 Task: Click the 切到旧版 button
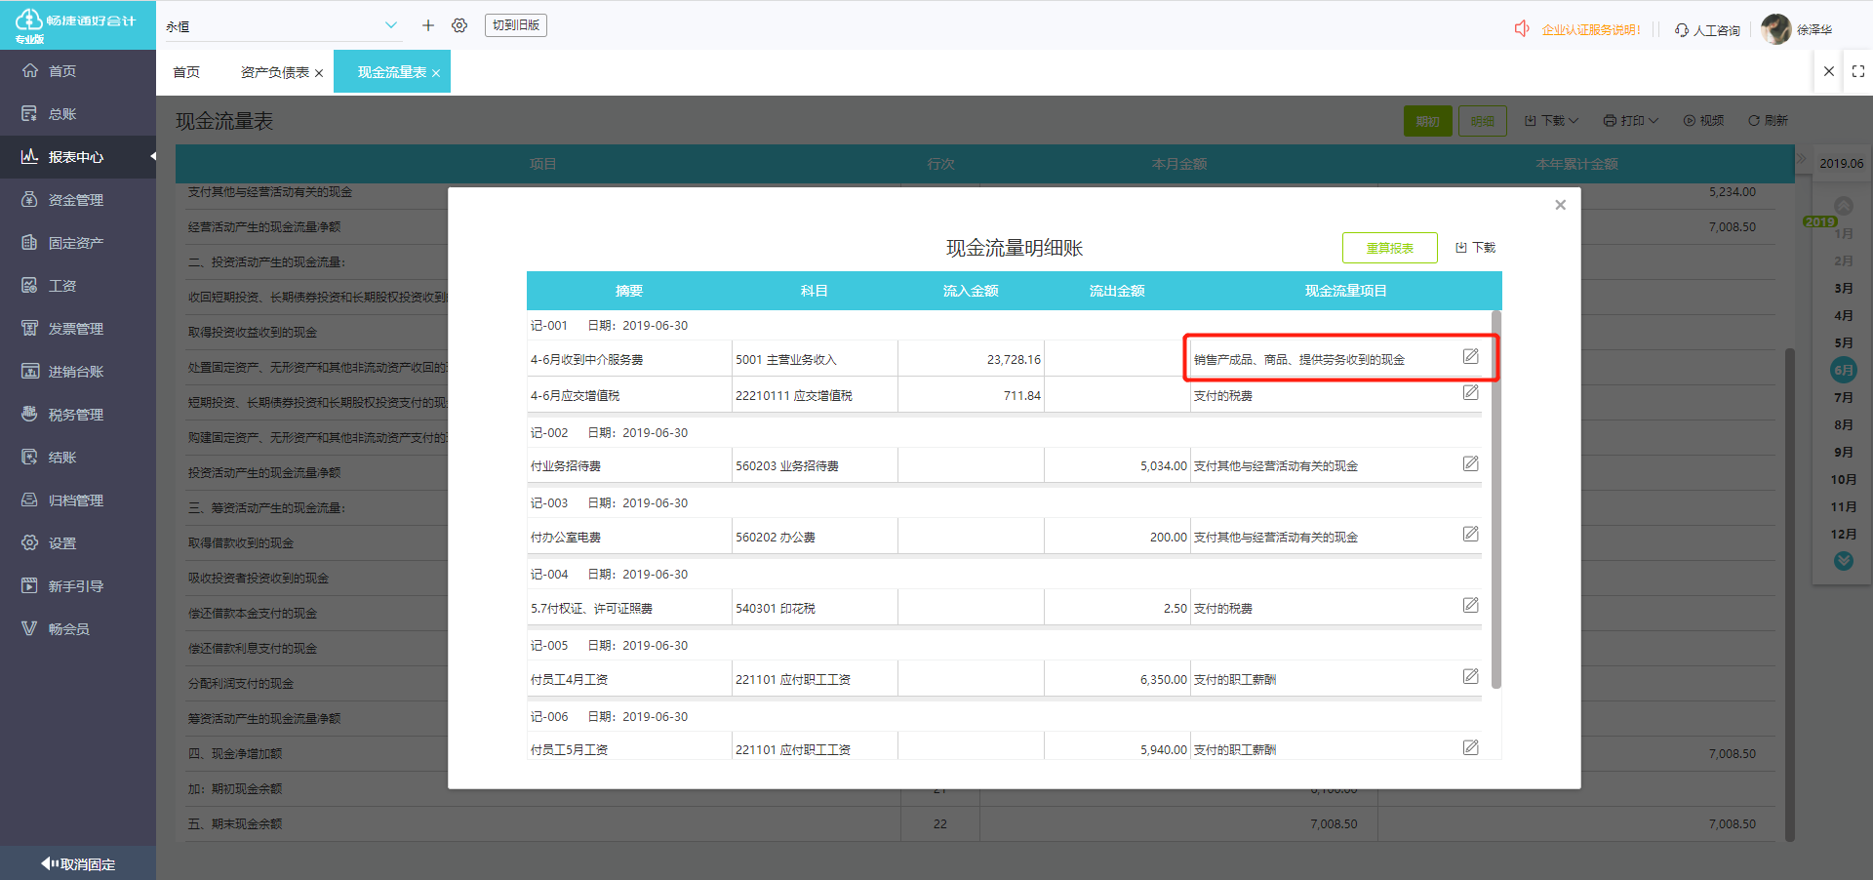(515, 25)
